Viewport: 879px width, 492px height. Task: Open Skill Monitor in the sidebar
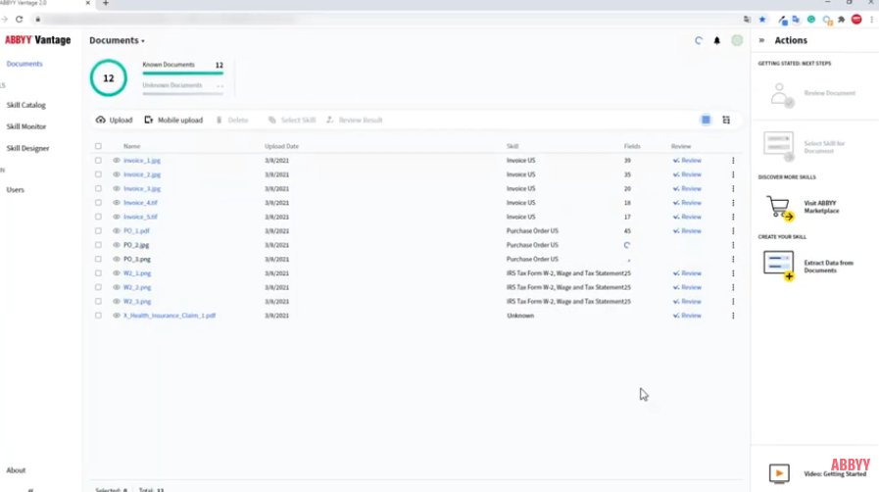(26, 126)
